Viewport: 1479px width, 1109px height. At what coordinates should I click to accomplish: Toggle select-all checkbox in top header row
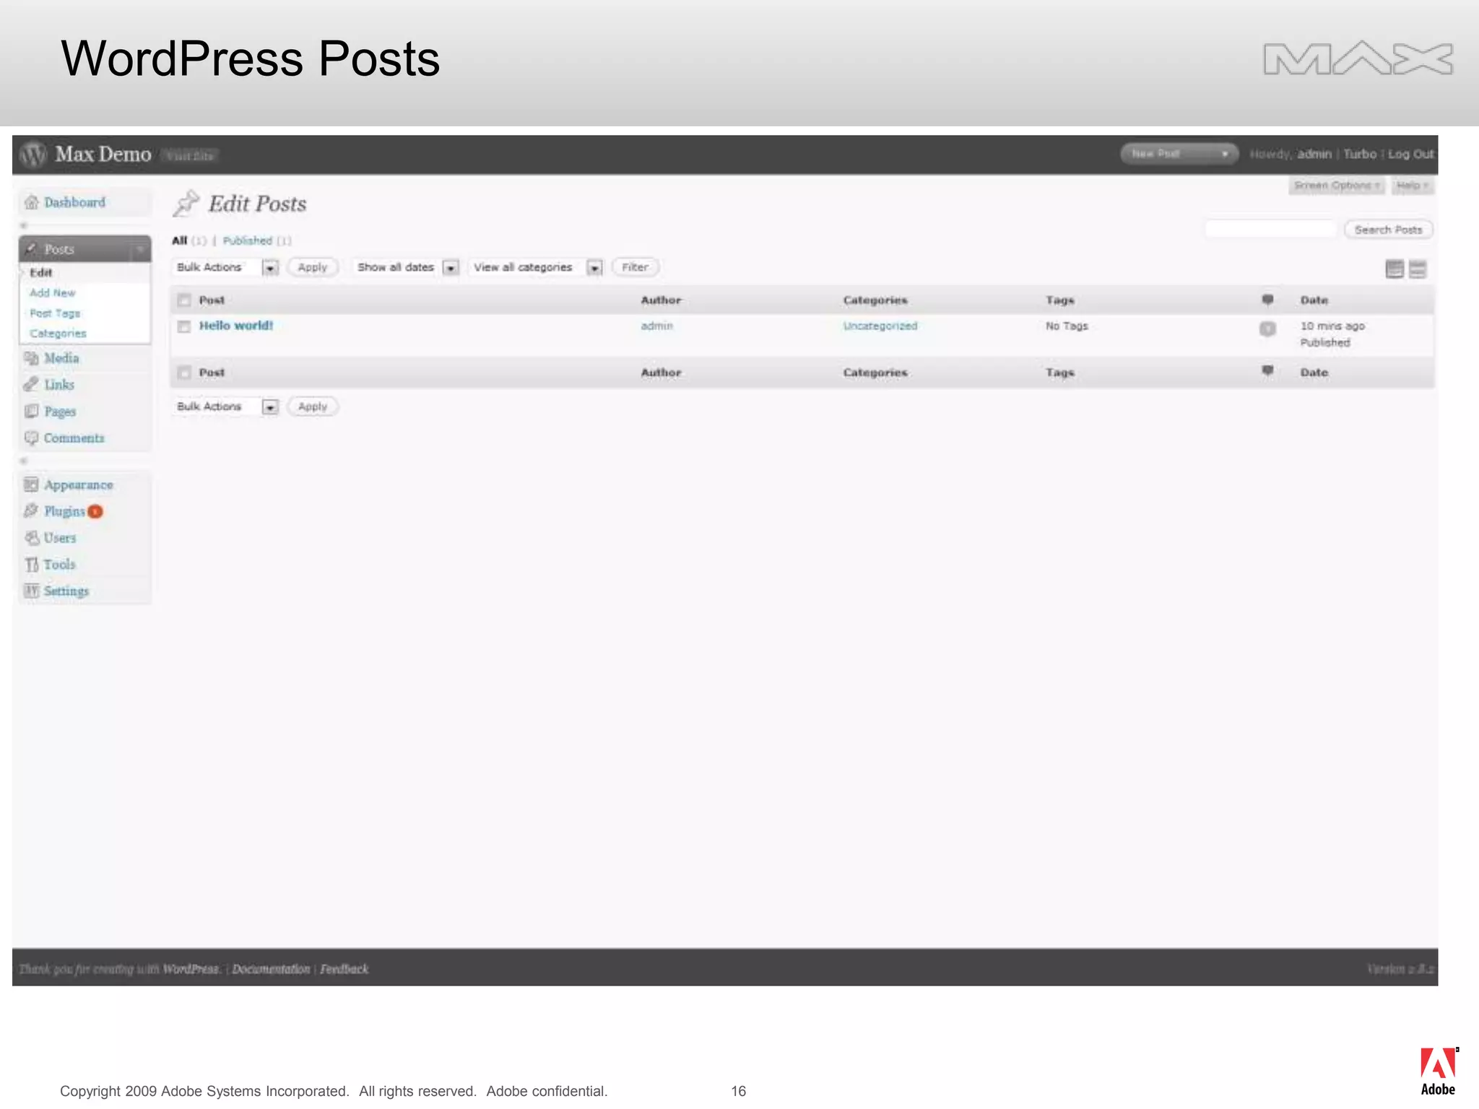pos(184,300)
